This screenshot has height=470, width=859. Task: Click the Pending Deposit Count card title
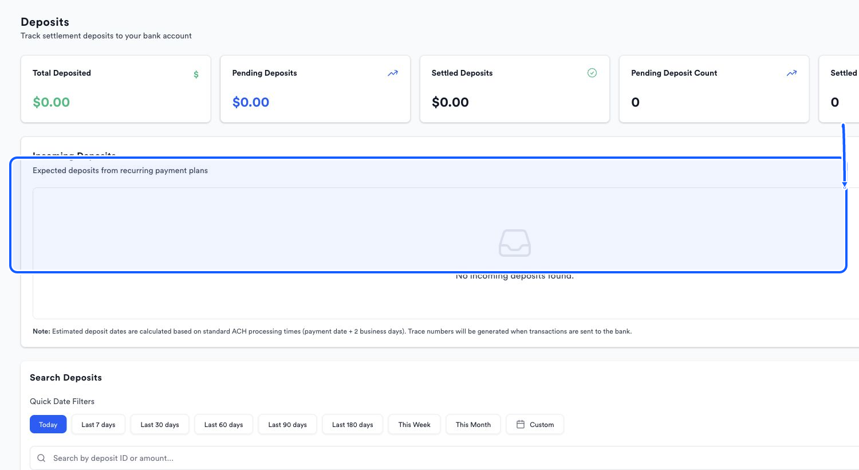pos(674,73)
